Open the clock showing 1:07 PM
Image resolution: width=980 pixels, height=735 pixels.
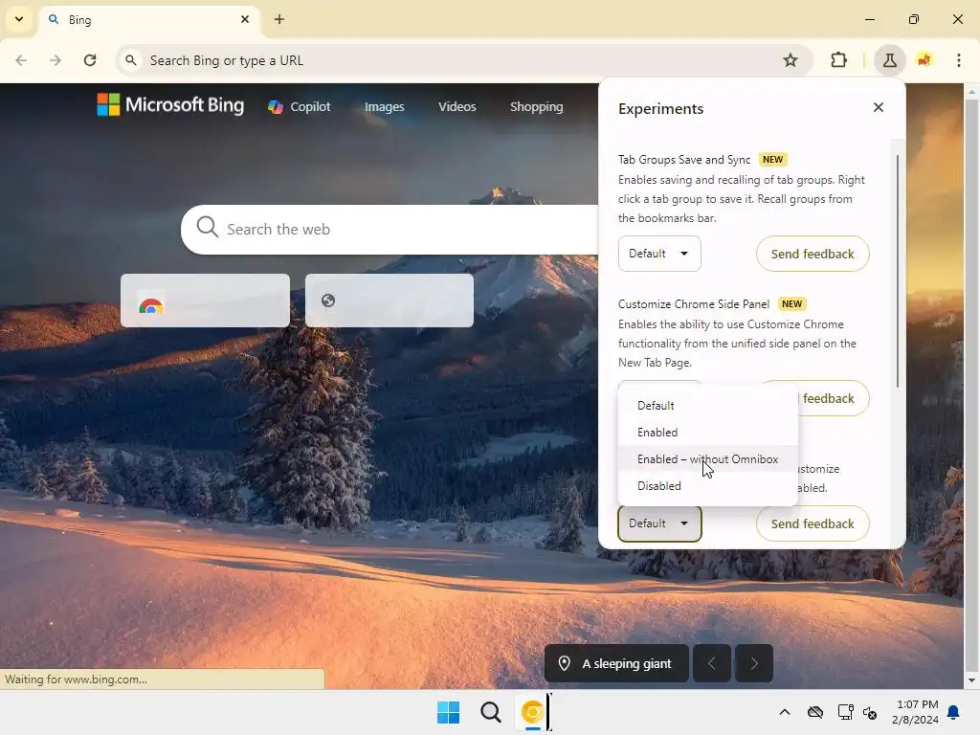coord(915,712)
